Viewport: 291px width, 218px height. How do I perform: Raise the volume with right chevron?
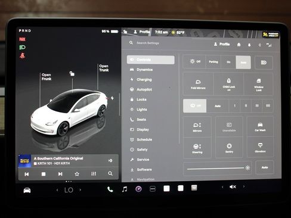point(244,186)
